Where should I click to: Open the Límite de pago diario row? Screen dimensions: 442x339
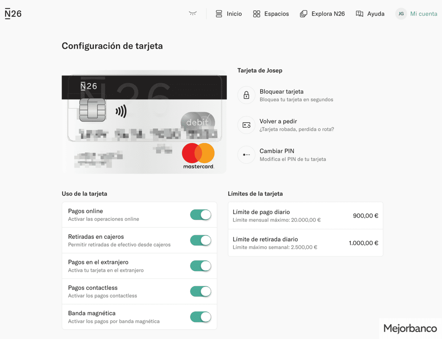click(305, 216)
